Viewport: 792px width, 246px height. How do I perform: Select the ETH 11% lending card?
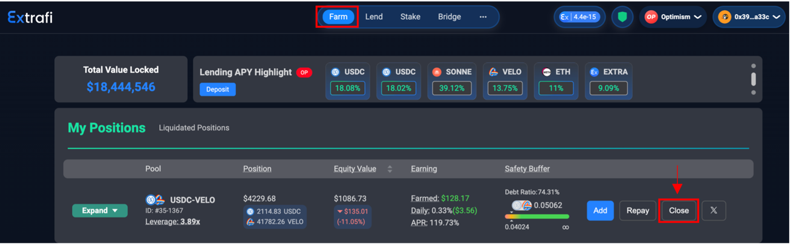click(x=556, y=81)
